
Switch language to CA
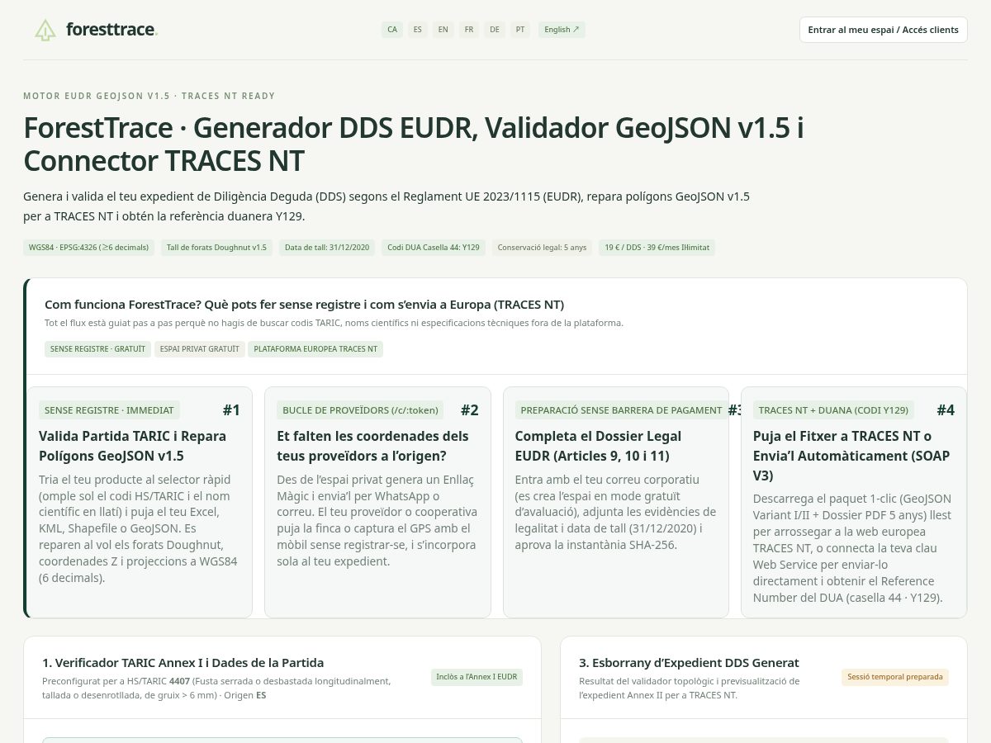pyautogui.click(x=392, y=30)
